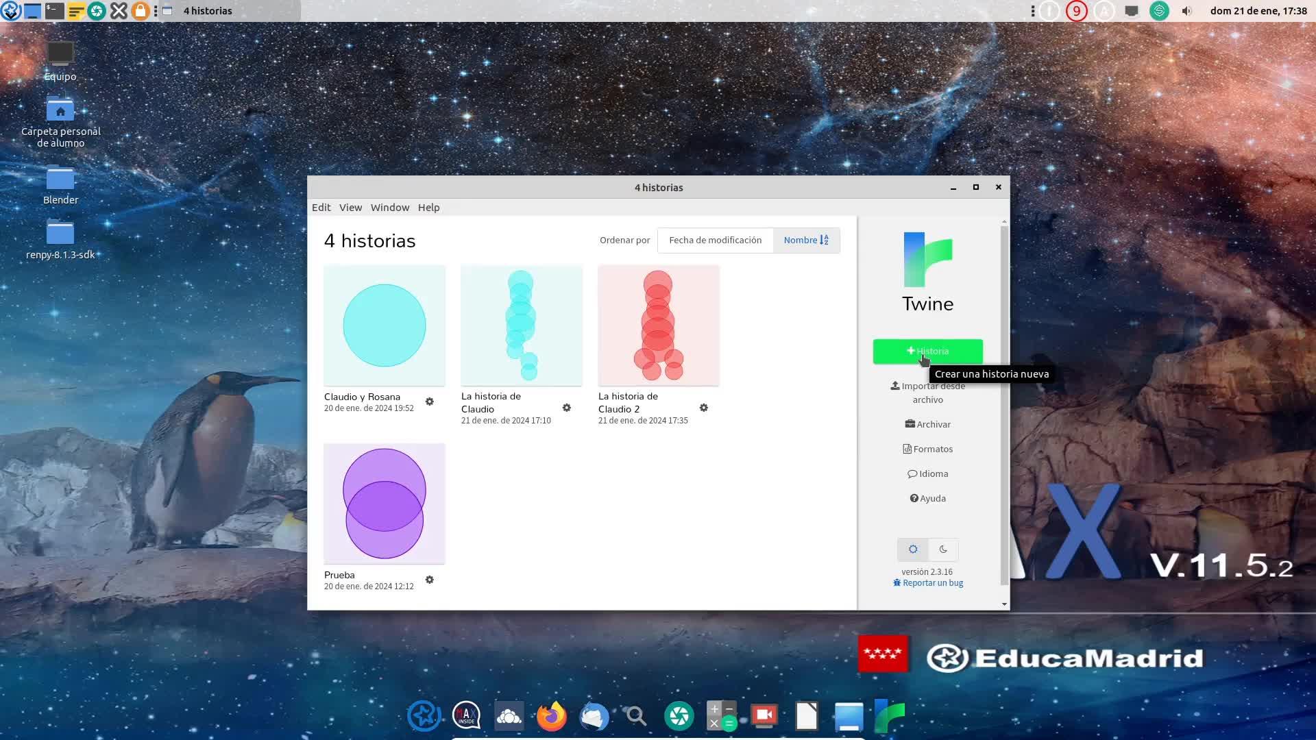This screenshot has width=1316, height=740.
Task: Open the Window menu
Action: 389,208
